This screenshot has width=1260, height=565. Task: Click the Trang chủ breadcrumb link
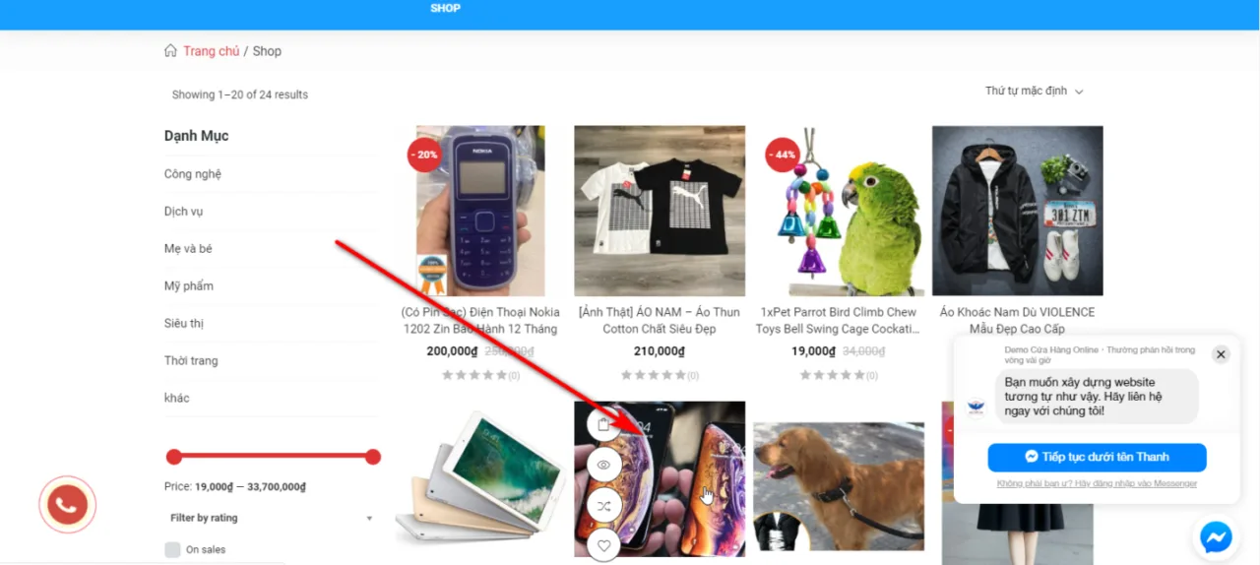click(211, 51)
